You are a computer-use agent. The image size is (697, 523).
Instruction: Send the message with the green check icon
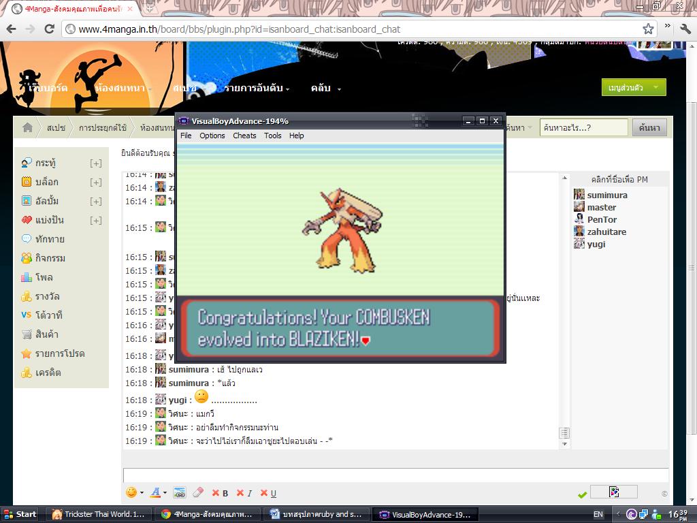(x=583, y=494)
